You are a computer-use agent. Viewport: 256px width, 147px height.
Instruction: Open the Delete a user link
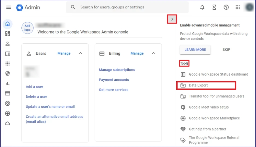click(36, 97)
